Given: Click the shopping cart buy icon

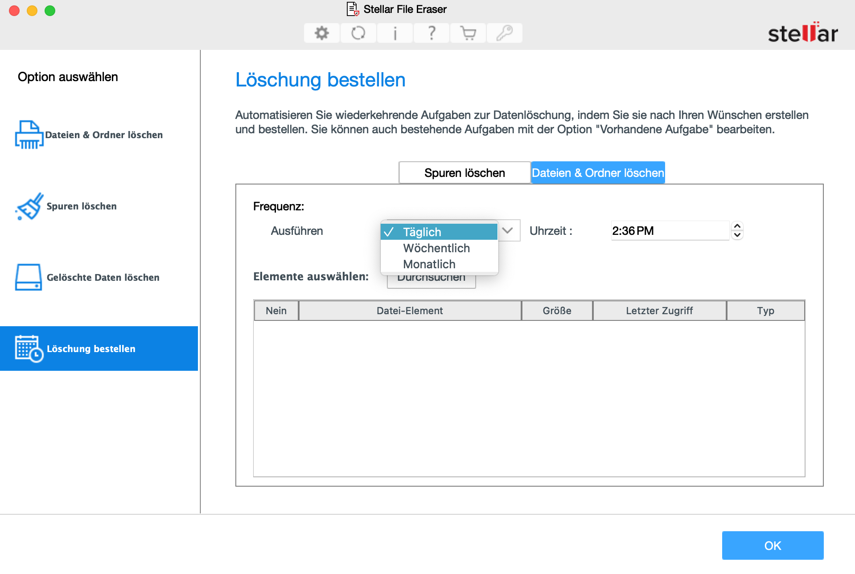Looking at the screenshot, I should (x=468, y=33).
